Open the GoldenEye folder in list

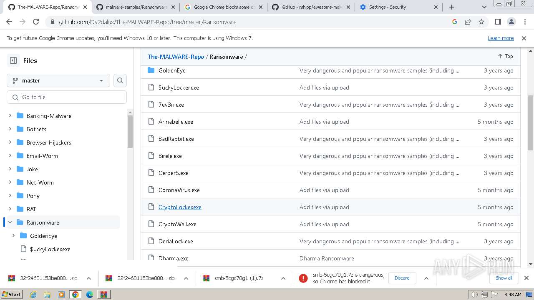click(x=172, y=70)
